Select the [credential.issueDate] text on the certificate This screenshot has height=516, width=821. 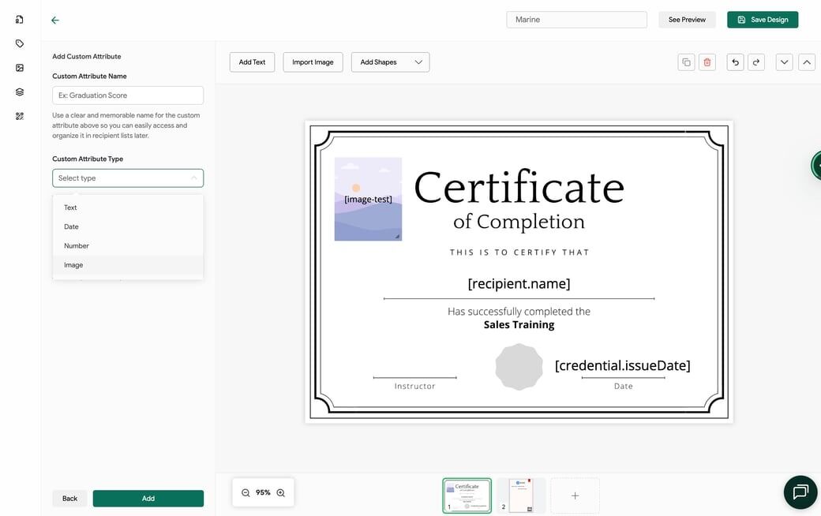[623, 365]
